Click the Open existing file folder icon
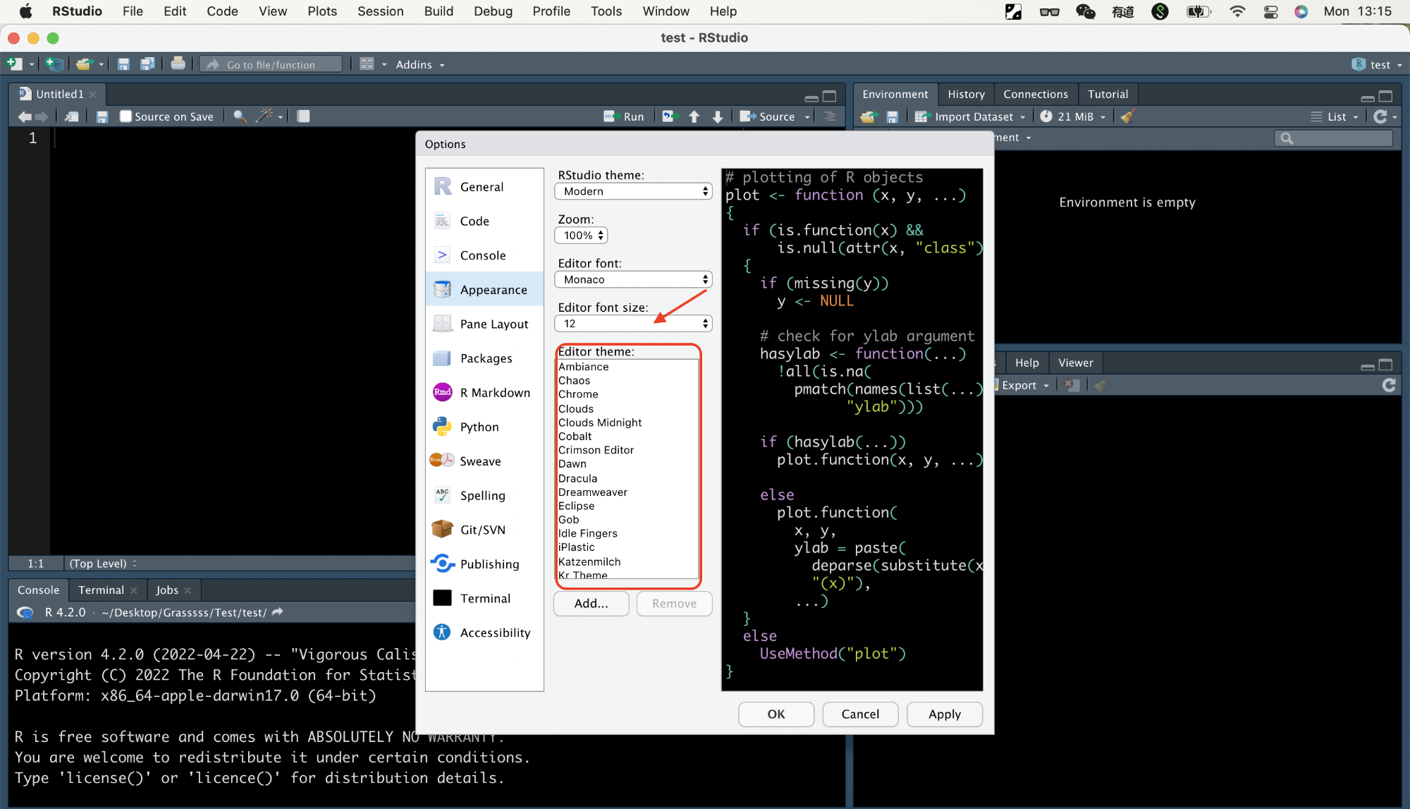This screenshot has height=809, width=1410. click(84, 64)
